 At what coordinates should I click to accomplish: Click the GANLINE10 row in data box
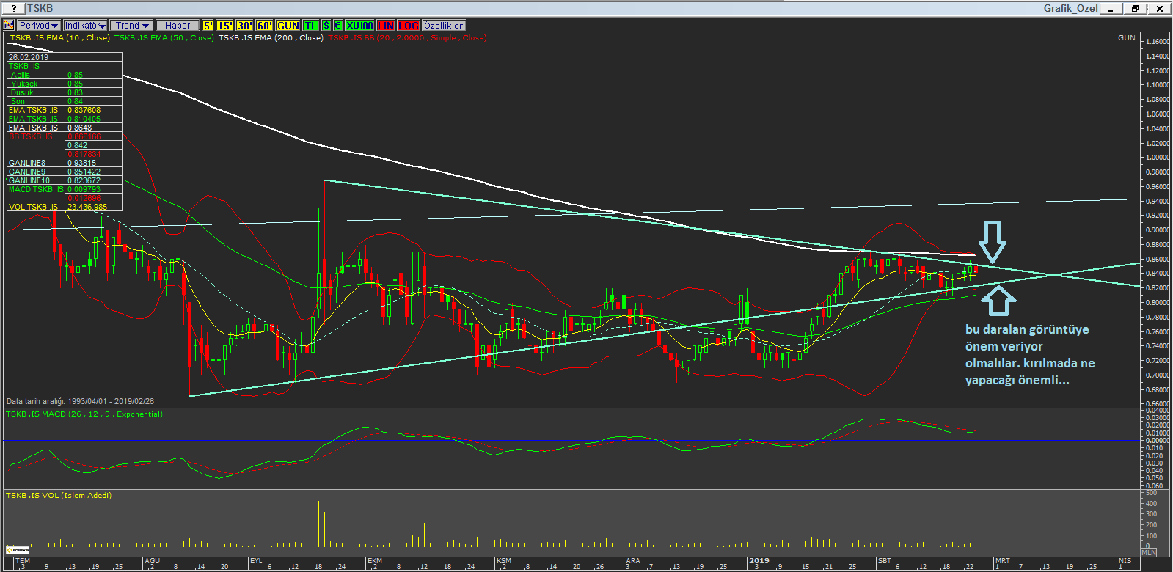point(65,180)
